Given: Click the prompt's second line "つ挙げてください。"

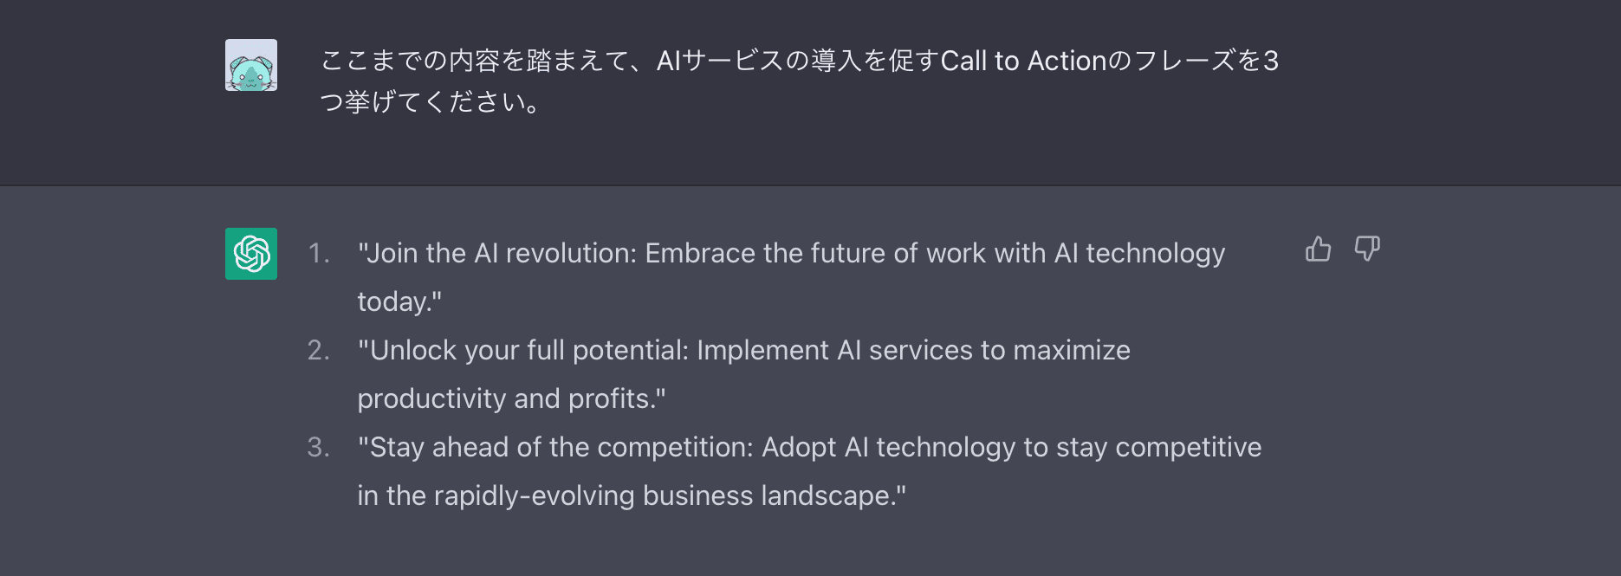Looking at the screenshot, I should [x=431, y=102].
